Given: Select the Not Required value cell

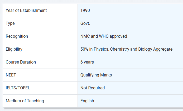Looking at the screenshot, I should point(93,88).
